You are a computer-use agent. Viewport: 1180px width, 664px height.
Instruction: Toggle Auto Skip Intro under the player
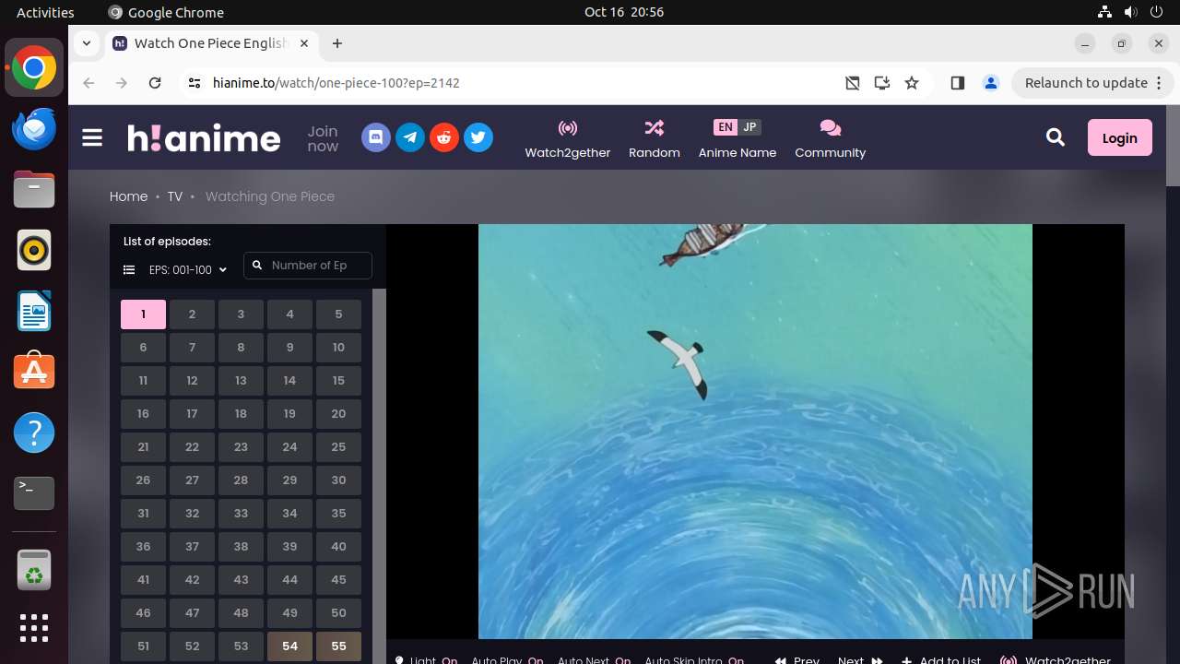coord(694,659)
